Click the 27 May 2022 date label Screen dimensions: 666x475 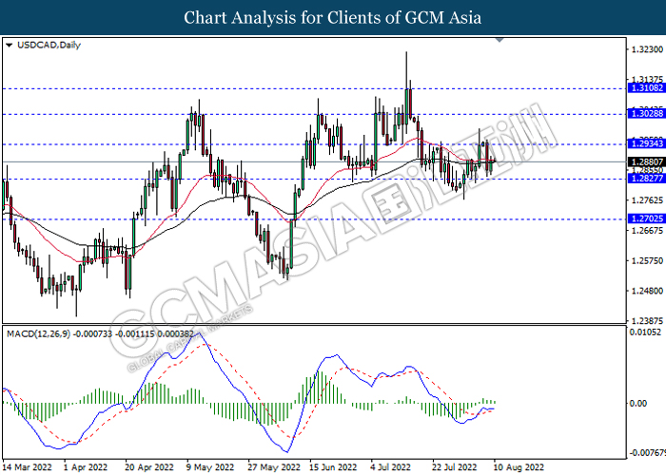(274, 467)
